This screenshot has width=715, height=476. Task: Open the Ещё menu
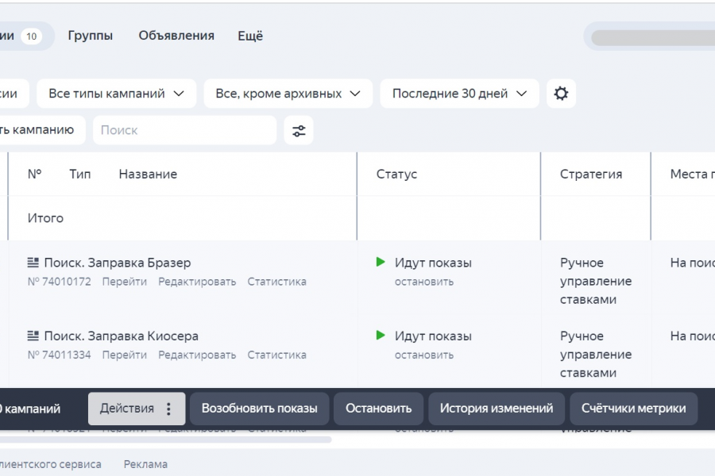[250, 36]
